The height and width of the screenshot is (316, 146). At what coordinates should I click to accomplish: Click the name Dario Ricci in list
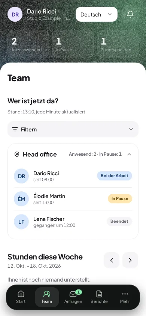tap(46, 173)
